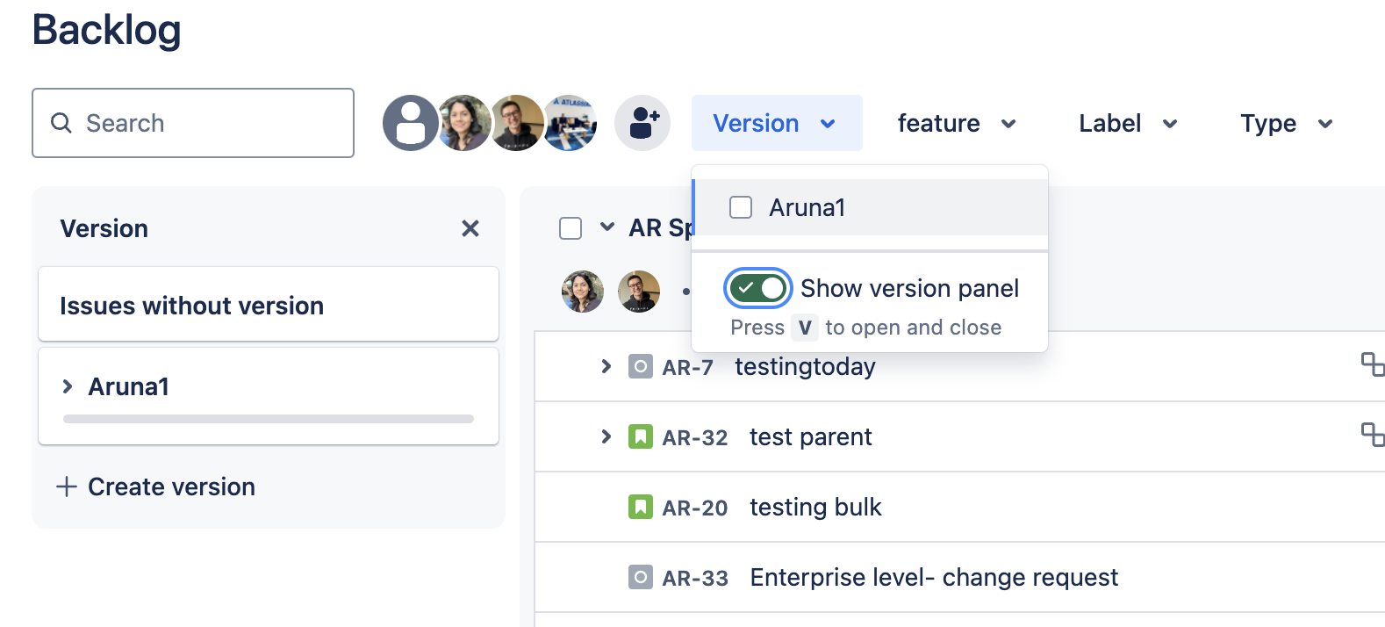This screenshot has height=627, width=1385.
Task: Close the Version panel
Action: pyautogui.click(x=470, y=228)
